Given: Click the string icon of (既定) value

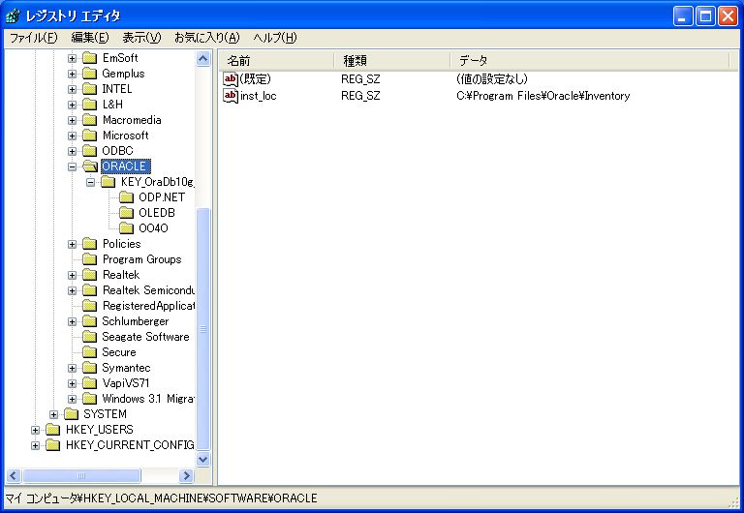Looking at the screenshot, I should [231, 79].
